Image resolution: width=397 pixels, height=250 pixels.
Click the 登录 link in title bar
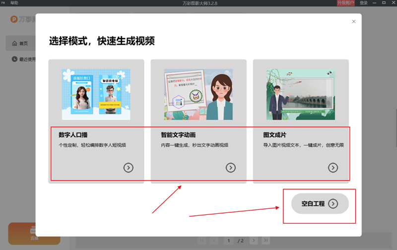point(364,3)
